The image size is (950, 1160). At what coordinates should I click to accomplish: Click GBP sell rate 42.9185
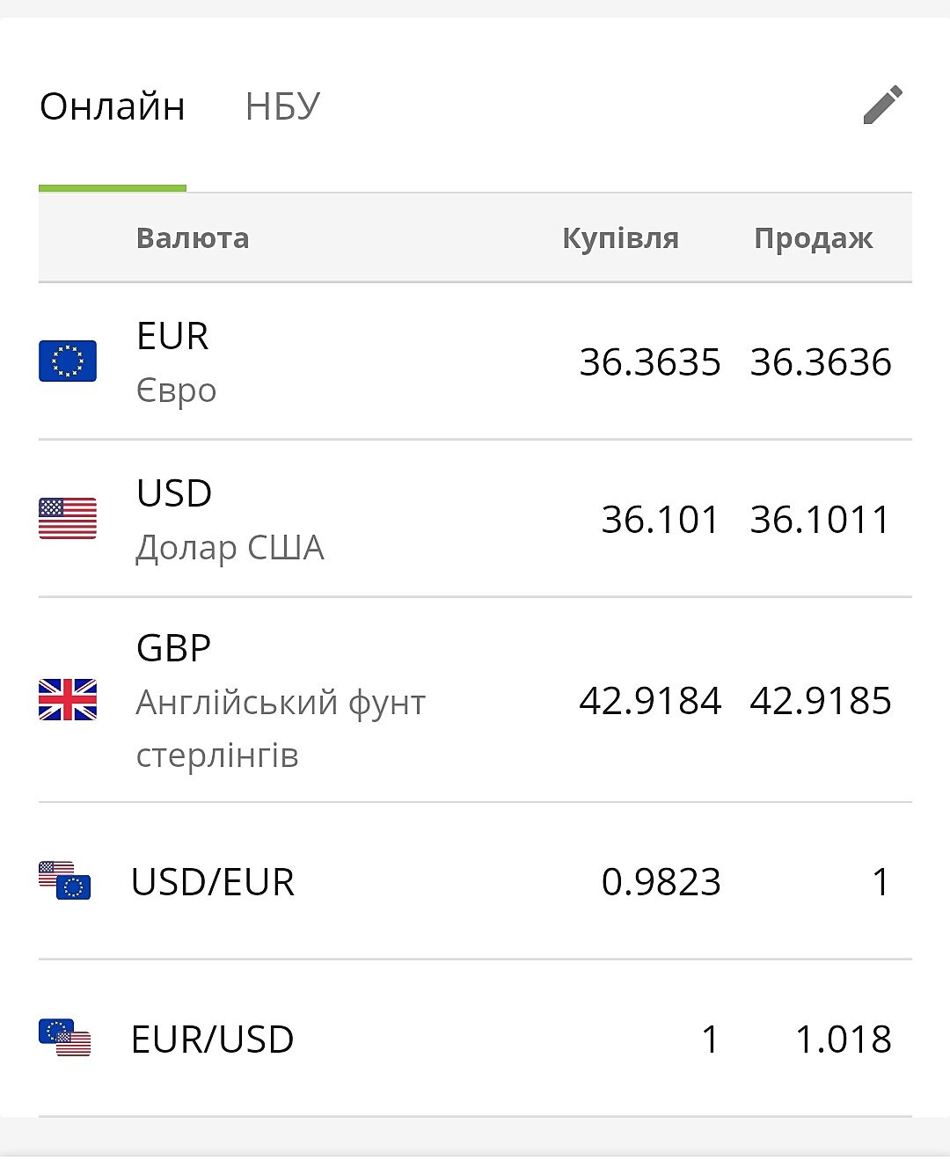820,701
